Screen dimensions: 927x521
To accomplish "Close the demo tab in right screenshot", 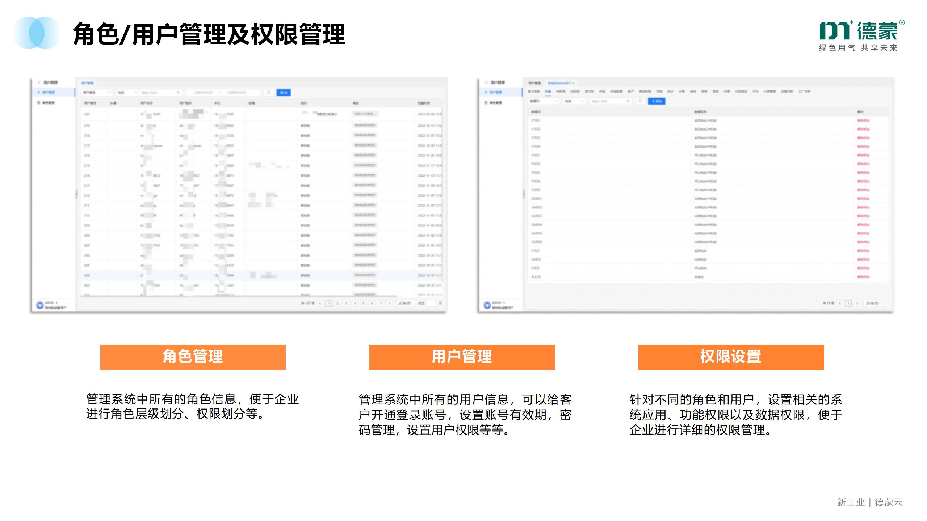I will (x=573, y=83).
